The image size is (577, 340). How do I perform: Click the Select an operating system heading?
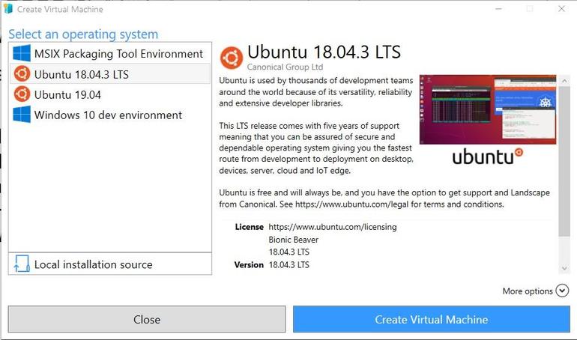point(83,34)
